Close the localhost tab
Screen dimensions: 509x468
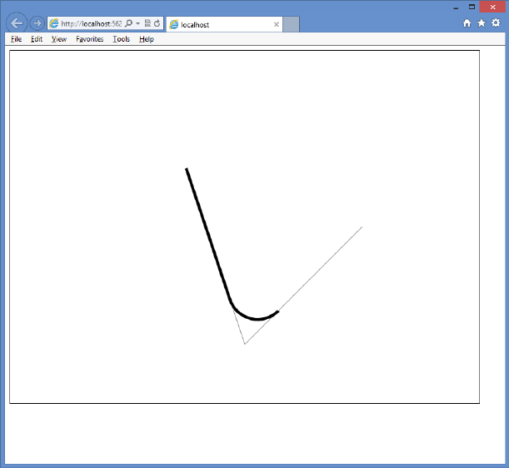[x=277, y=25]
